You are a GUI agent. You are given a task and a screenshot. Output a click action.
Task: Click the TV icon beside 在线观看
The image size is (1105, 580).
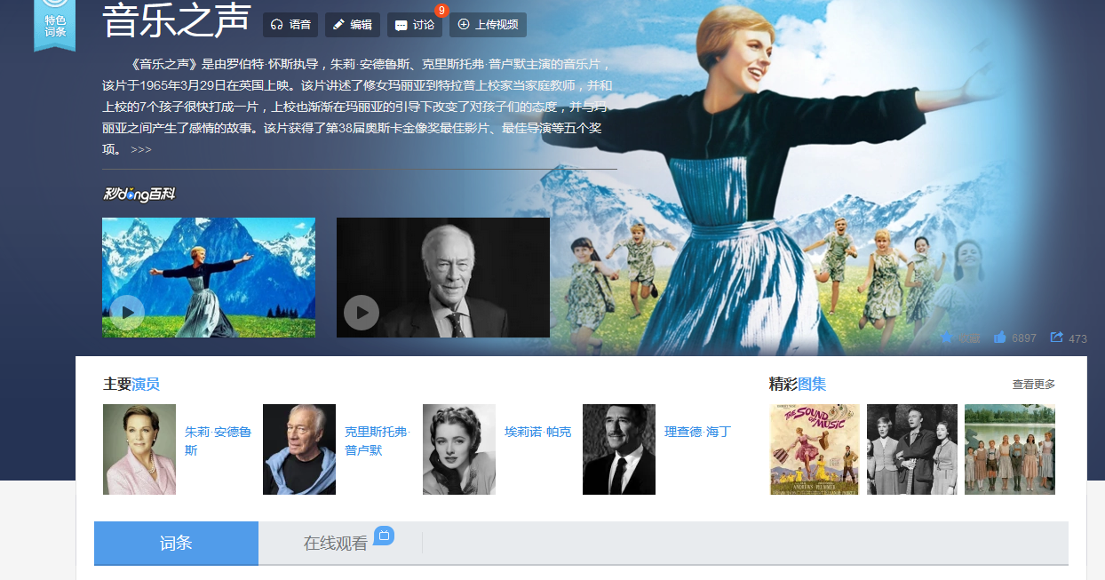pyautogui.click(x=384, y=535)
